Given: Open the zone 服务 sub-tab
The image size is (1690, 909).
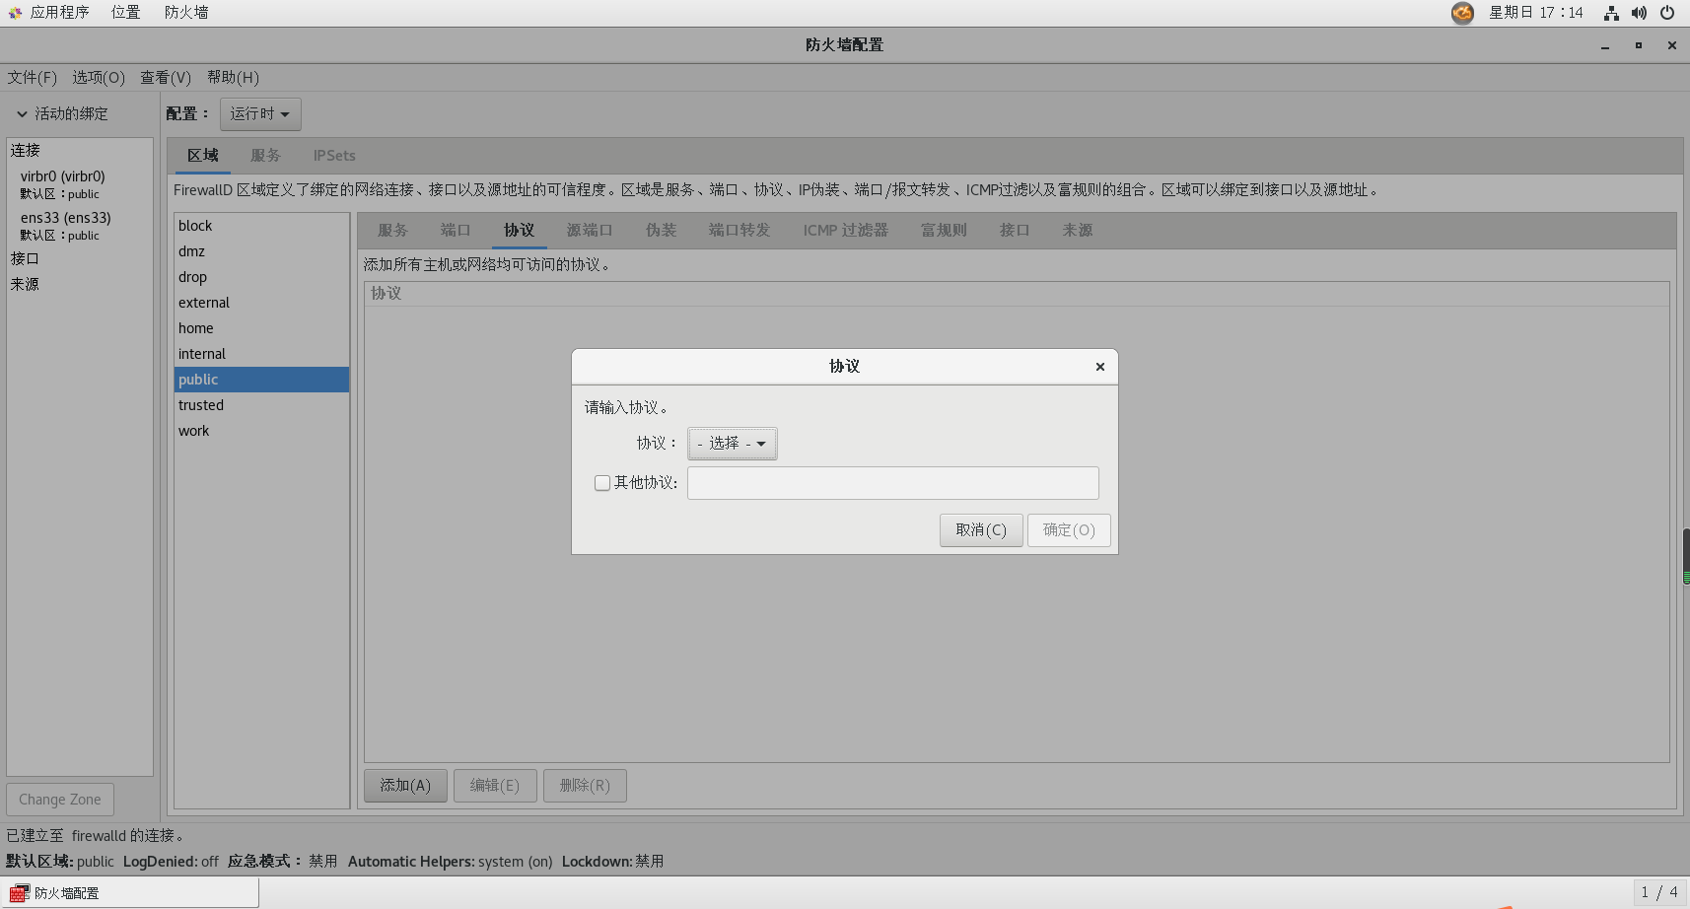Looking at the screenshot, I should tap(392, 231).
